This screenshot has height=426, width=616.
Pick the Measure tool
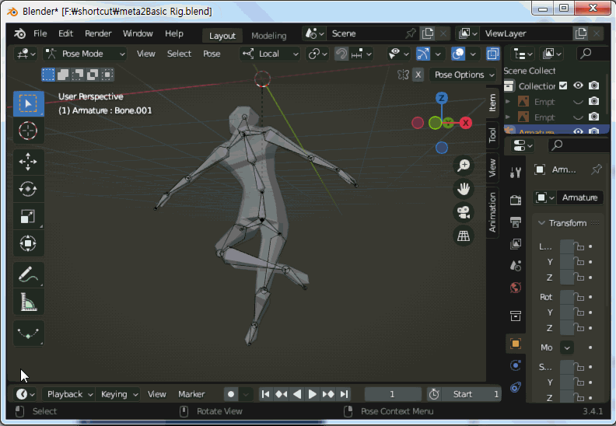click(29, 302)
